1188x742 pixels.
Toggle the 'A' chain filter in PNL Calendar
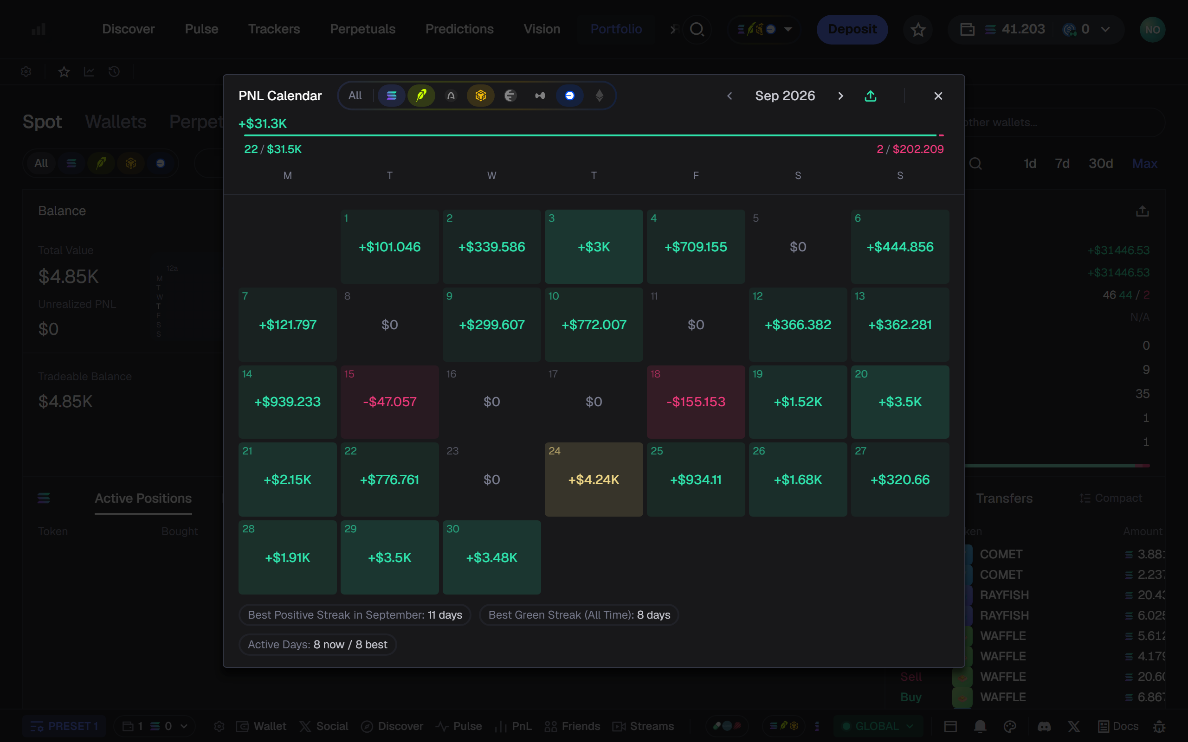[451, 96]
